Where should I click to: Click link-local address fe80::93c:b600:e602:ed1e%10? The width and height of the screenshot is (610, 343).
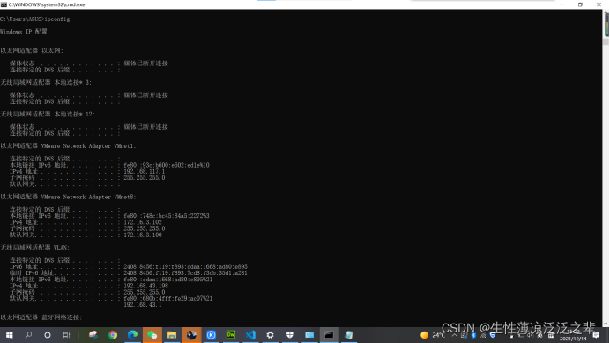click(x=167, y=165)
